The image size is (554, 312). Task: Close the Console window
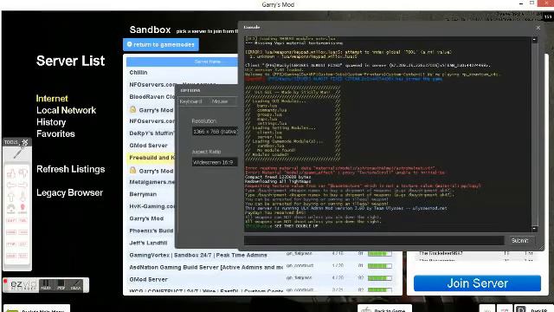coord(538,28)
